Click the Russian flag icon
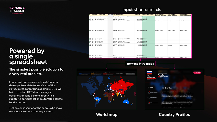217x122 pixels. pyautogui.click(x=149, y=73)
